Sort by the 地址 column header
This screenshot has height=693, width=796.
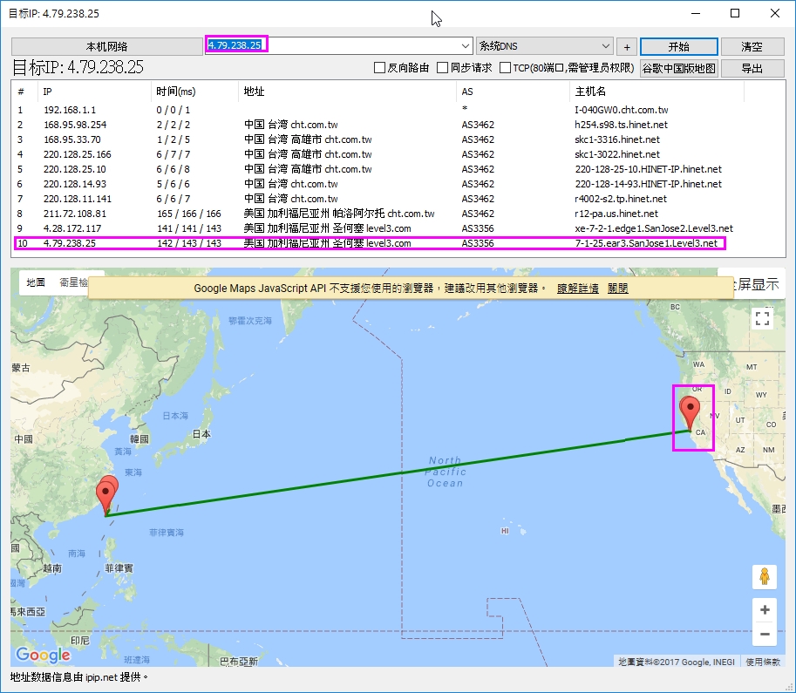pos(347,92)
